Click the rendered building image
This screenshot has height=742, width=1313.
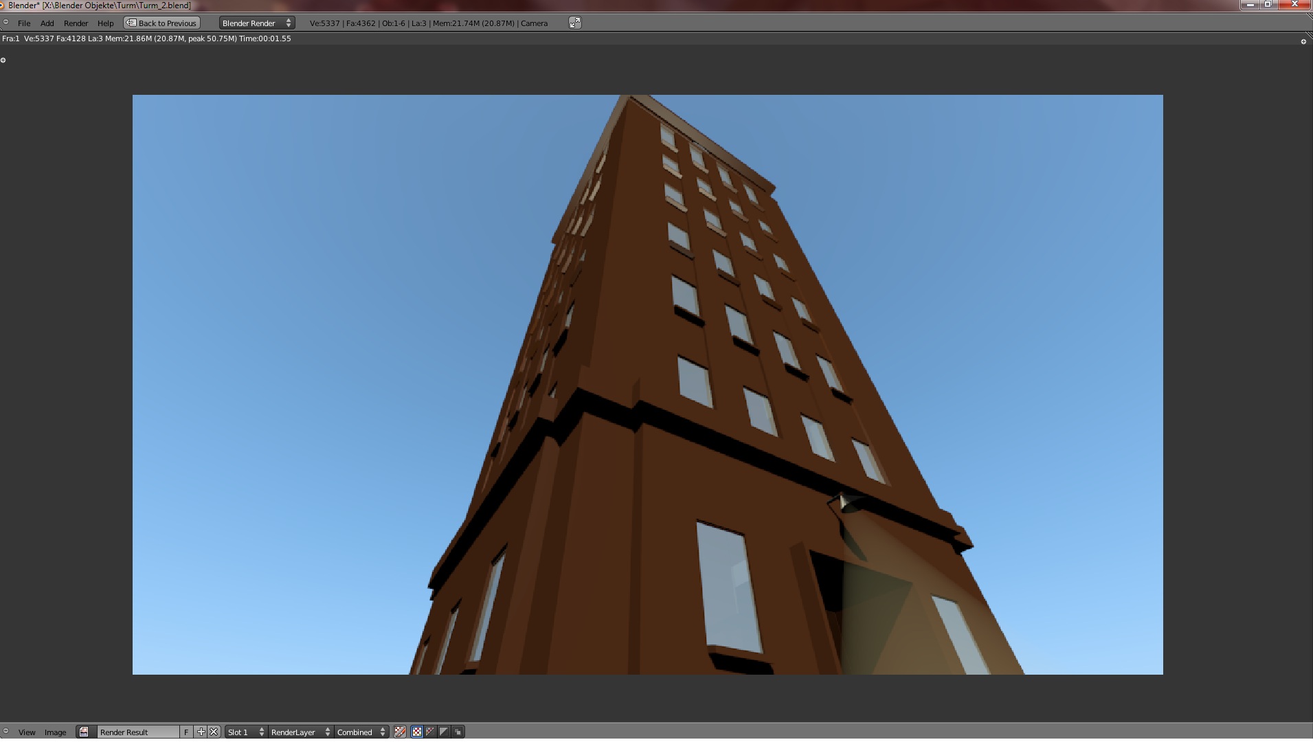pos(648,385)
